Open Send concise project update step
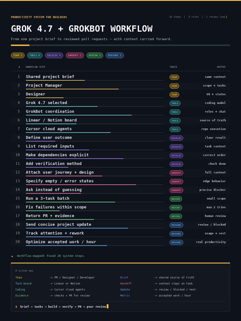Screen dimensions: 241x321 click(59, 224)
